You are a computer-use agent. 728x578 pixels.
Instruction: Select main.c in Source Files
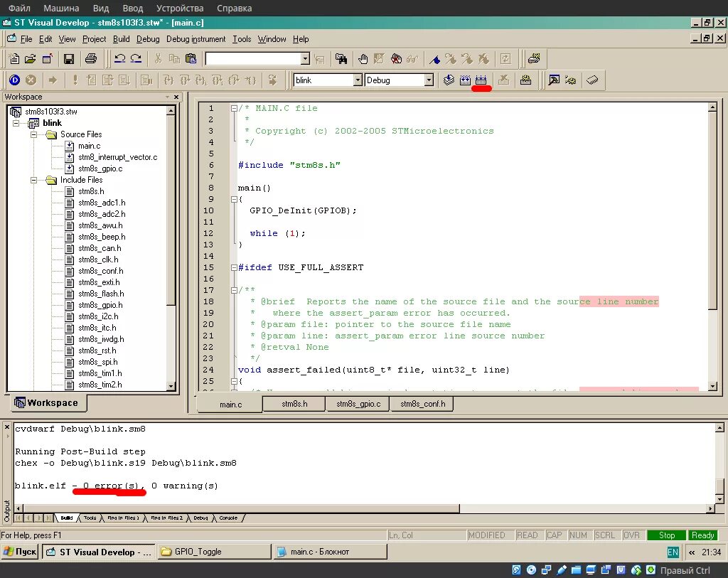(x=89, y=146)
